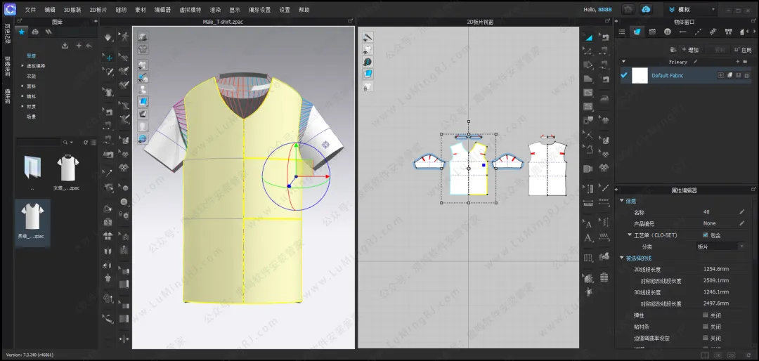759x361 pixels.
Task: Click the camera snapshot icon in the top bar
Action: (x=628, y=9)
